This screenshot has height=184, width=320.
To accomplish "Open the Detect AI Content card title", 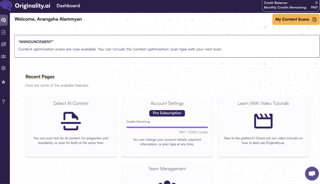I will (x=71, y=104).
